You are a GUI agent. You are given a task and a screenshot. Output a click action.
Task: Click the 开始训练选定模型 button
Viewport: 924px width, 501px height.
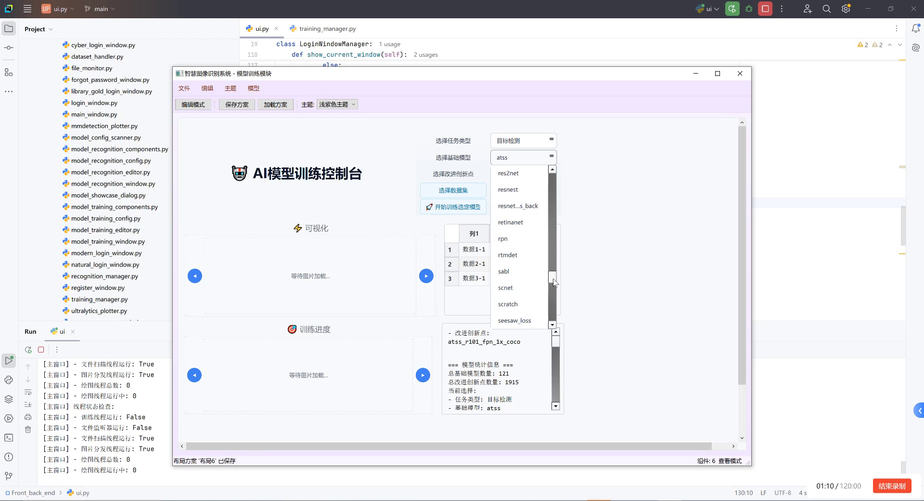pyautogui.click(x=453, y=207)
